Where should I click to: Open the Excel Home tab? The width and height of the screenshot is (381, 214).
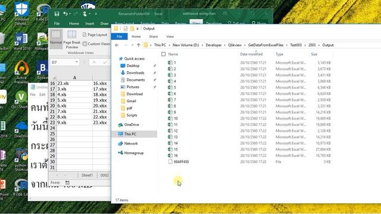click(x=74, y=24)
